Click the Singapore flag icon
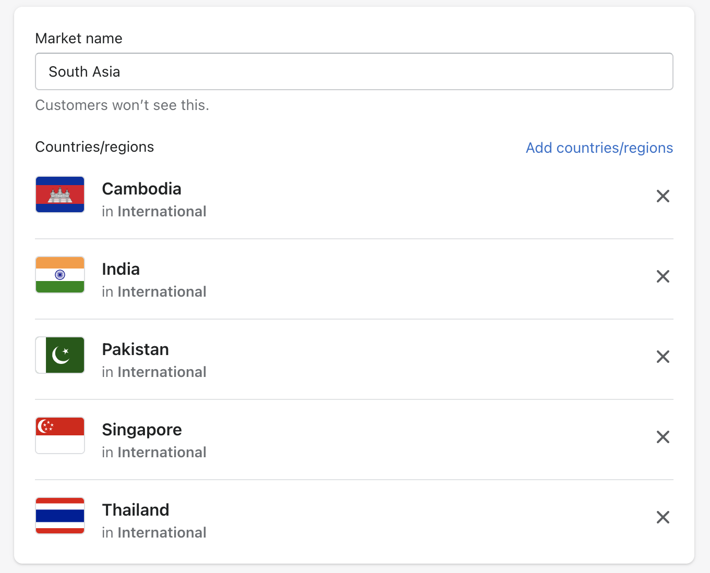 click(x=59, y=435)
